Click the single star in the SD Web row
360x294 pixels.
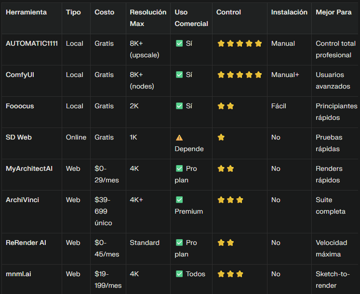(221, 137)
